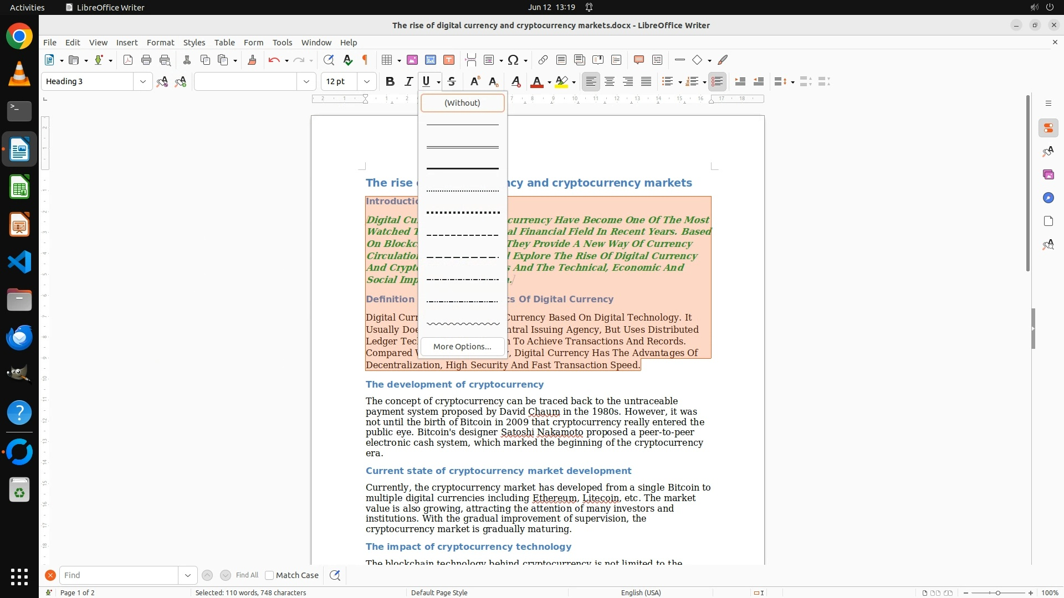Toggle formatting marks pilcrow icon
Viewport: 1064px width, 598px height.
coord(365,60)
